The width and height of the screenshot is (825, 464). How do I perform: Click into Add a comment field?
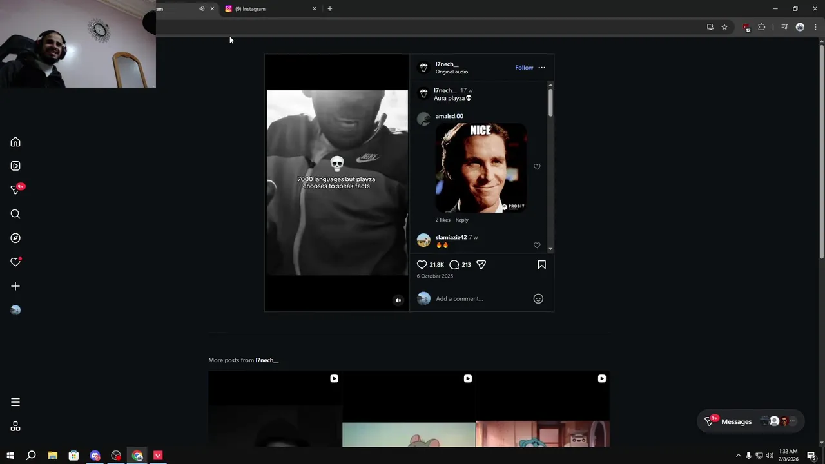(480, 299)
